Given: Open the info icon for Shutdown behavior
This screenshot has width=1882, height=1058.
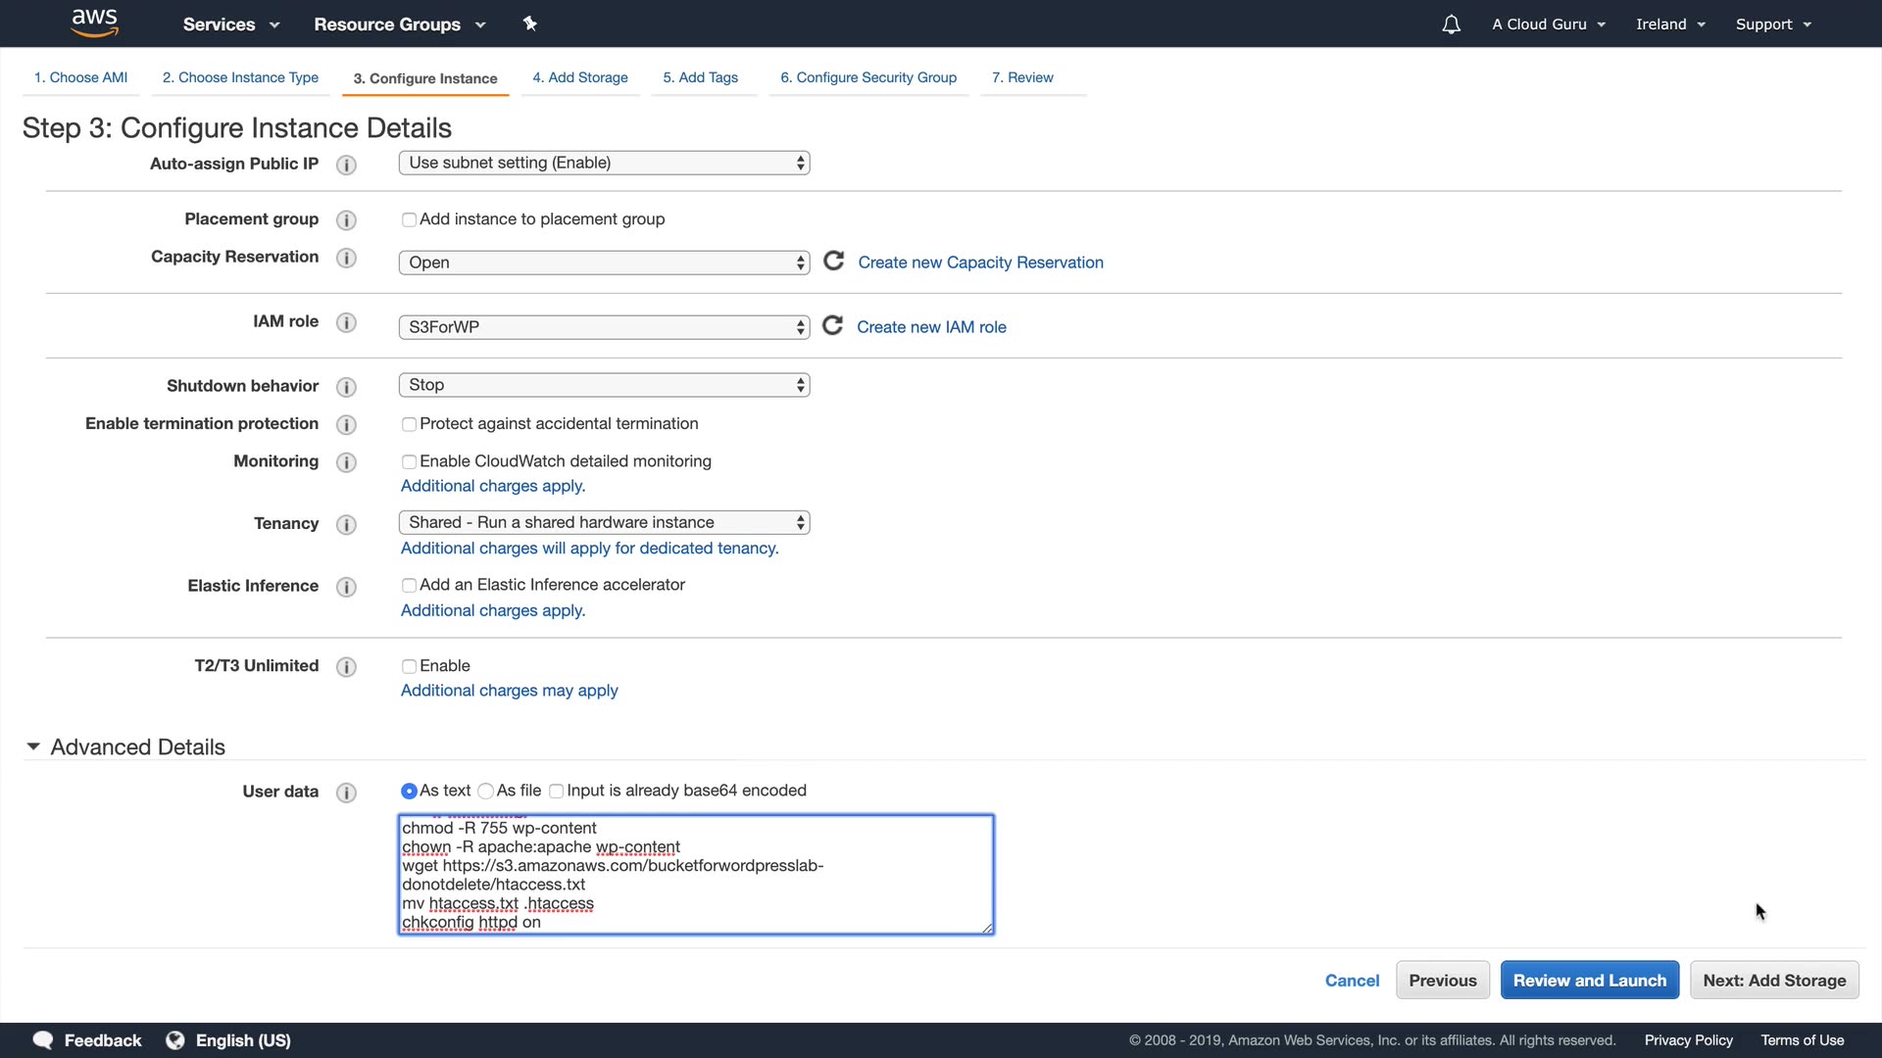Looking at the screenshot, I should [346, 387].
